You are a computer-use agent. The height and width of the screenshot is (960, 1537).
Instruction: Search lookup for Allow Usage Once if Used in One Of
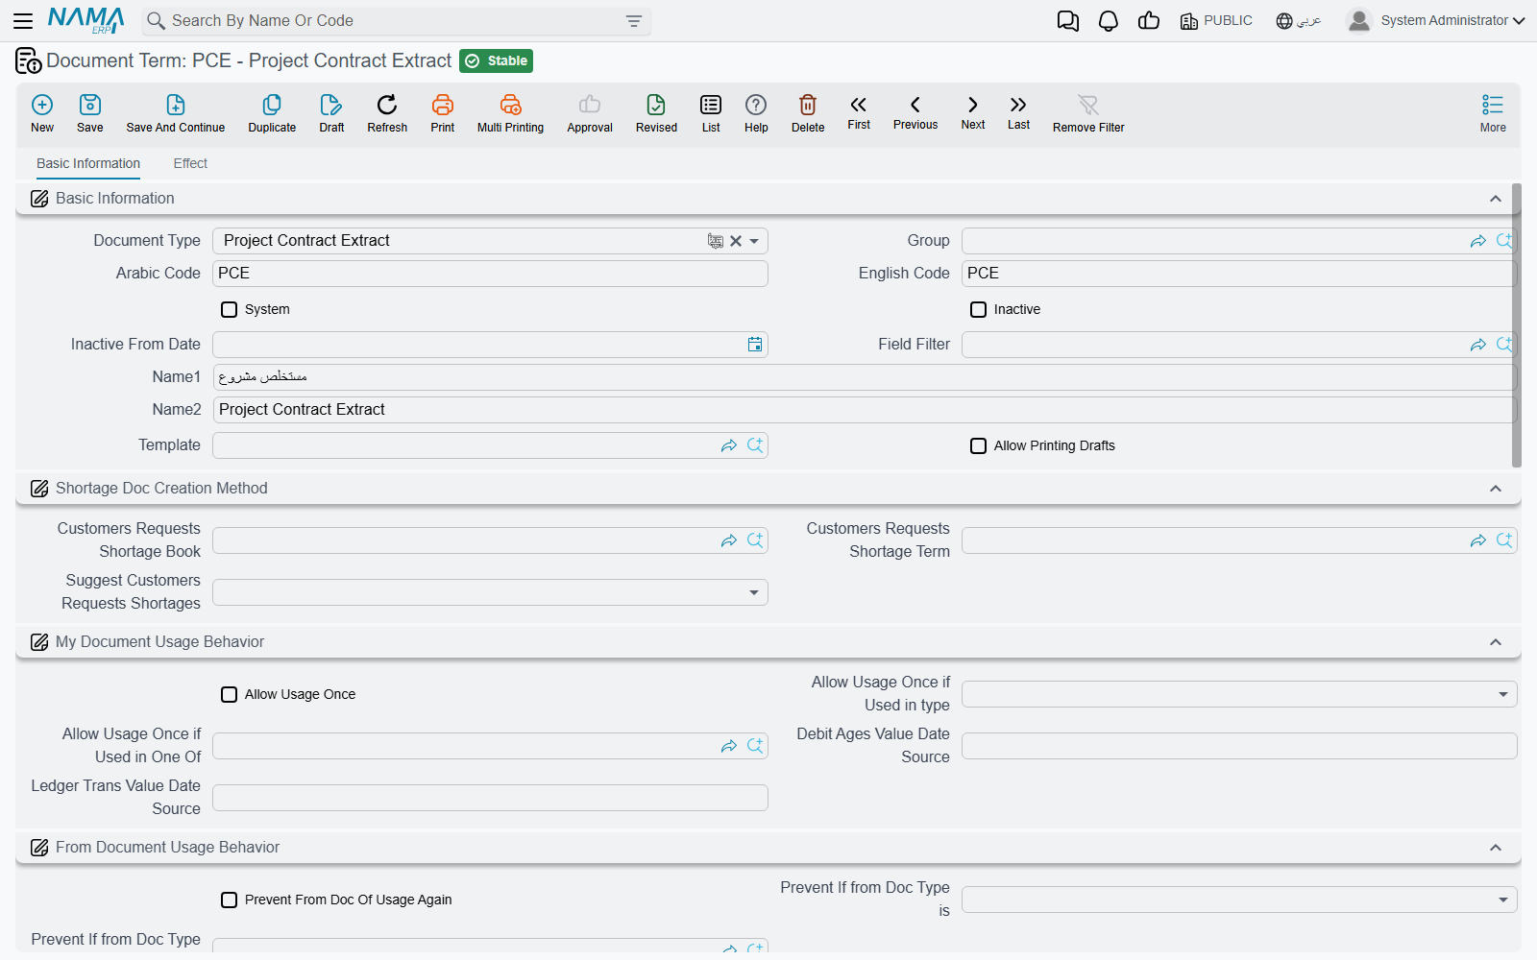click(755, 746)
